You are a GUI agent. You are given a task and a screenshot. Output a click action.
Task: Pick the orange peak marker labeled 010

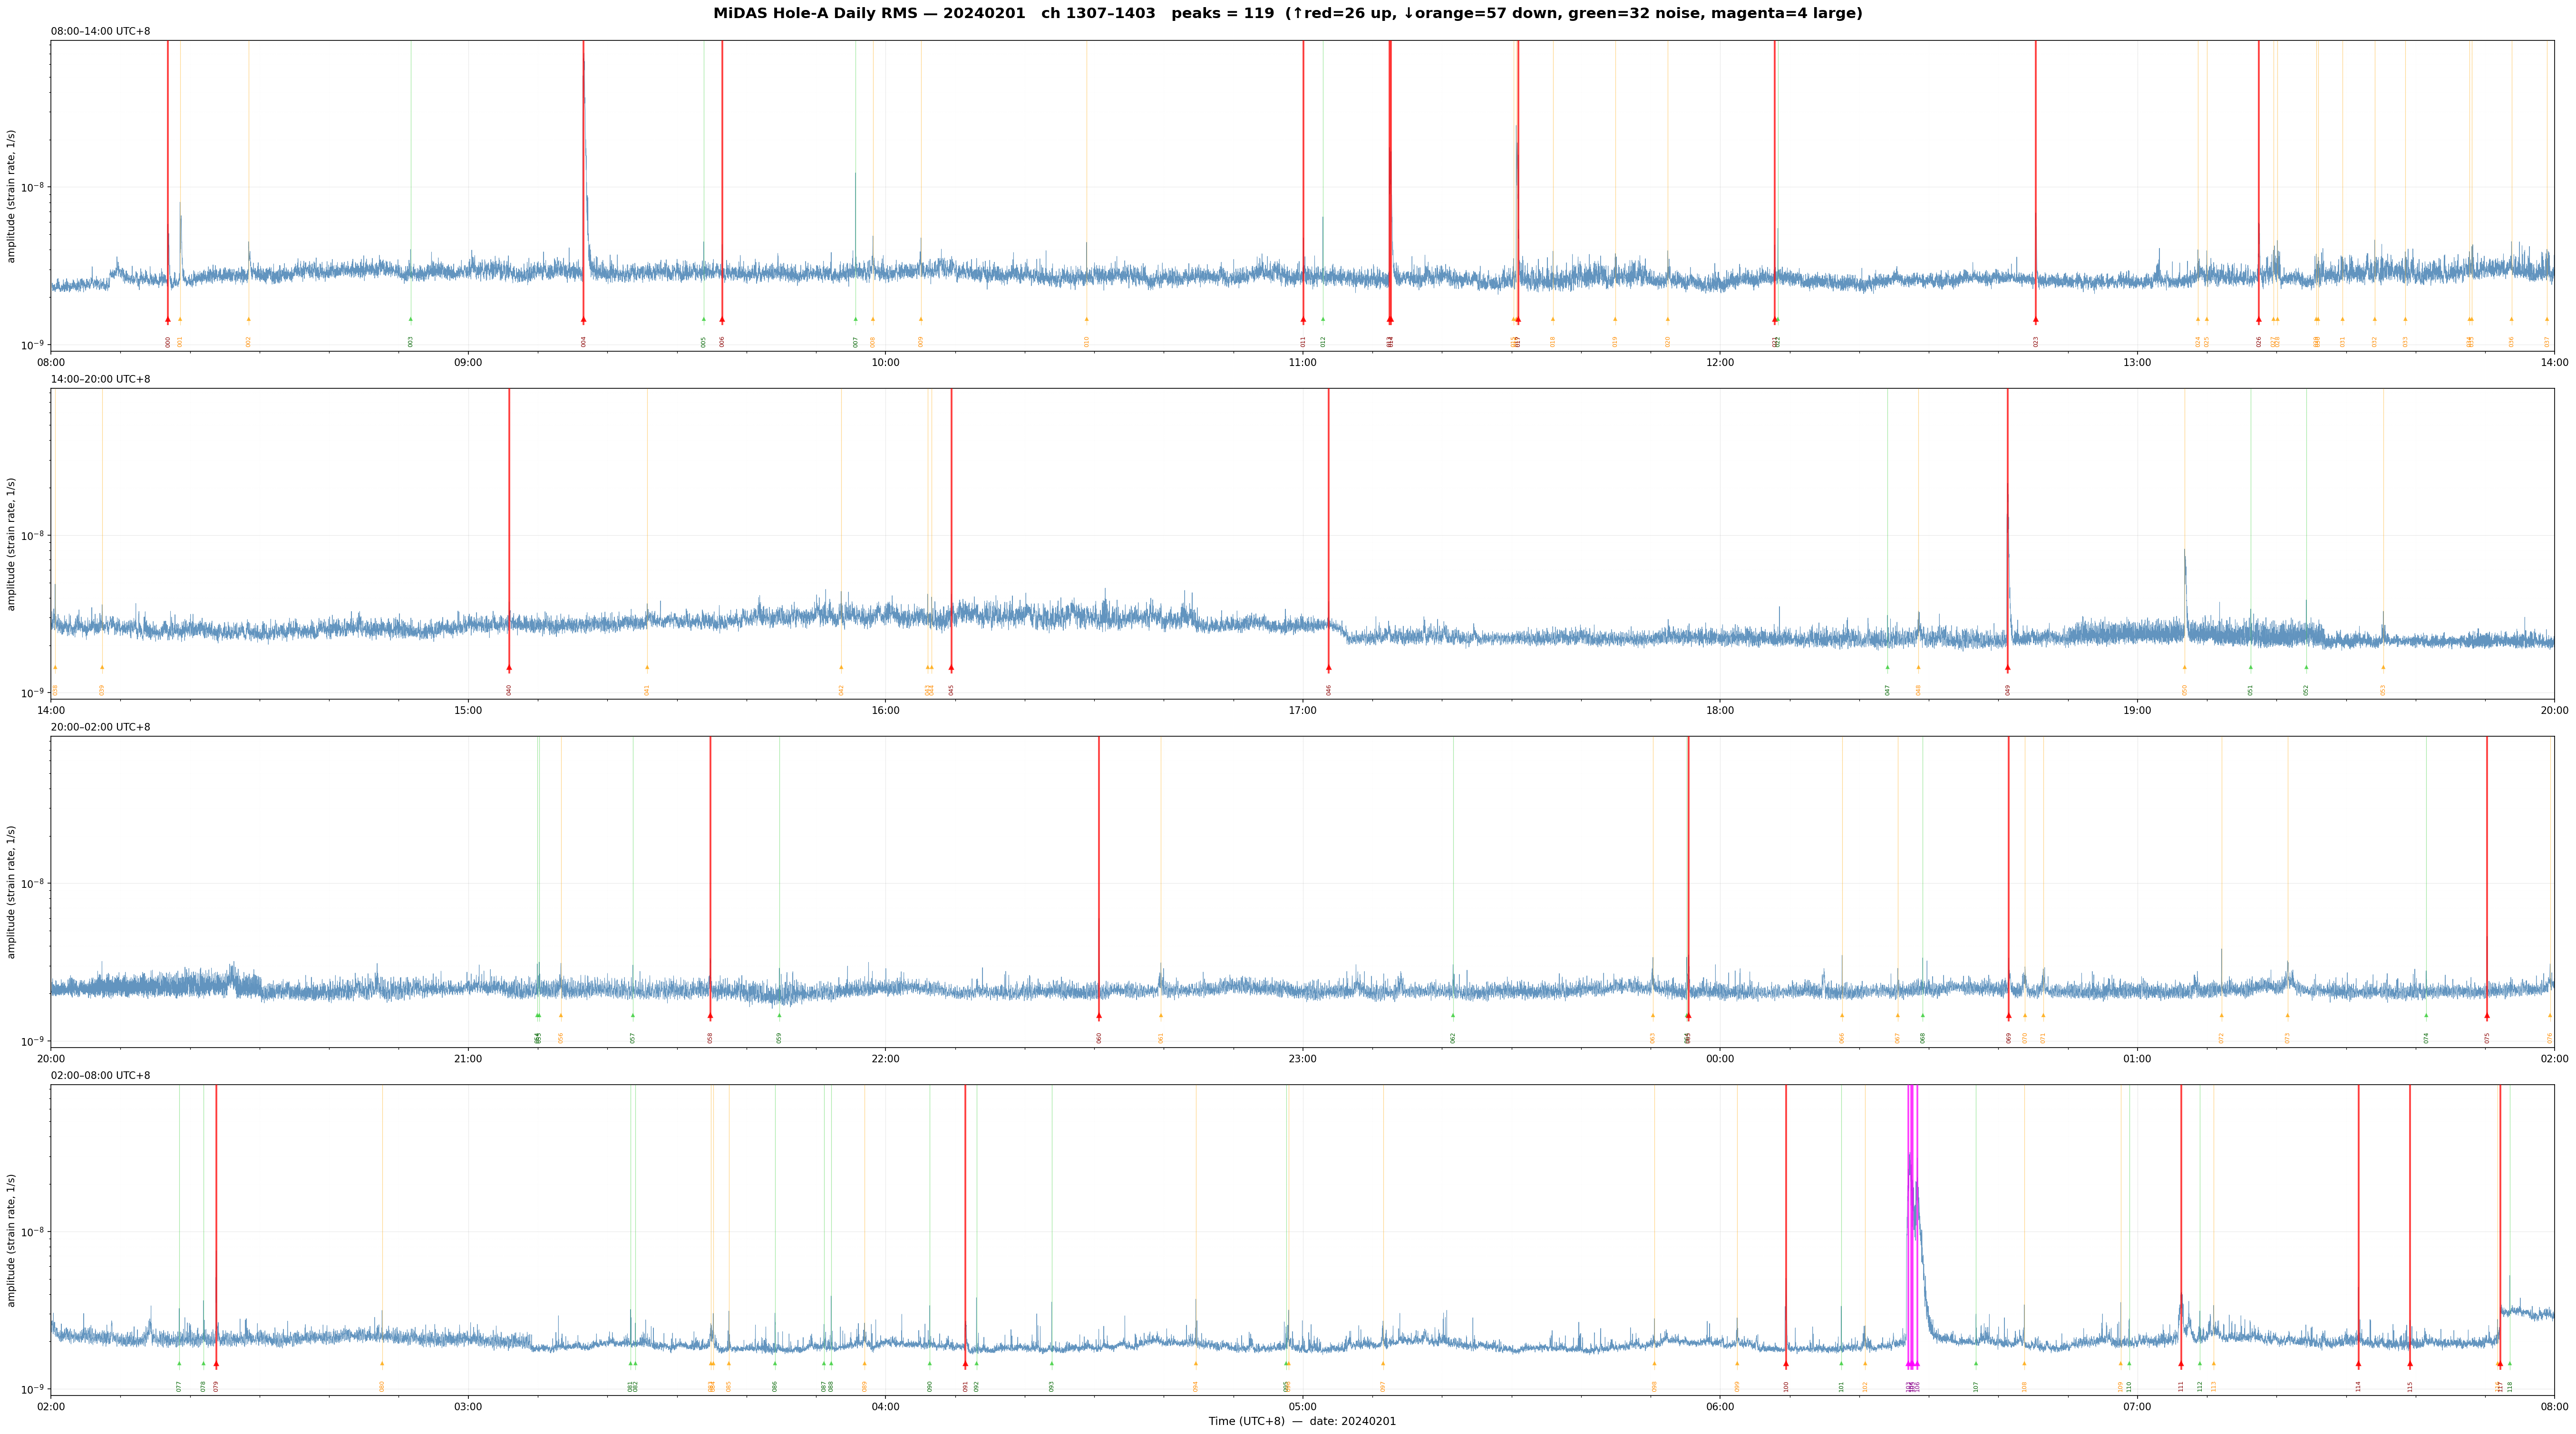(x=1087, y=320)
